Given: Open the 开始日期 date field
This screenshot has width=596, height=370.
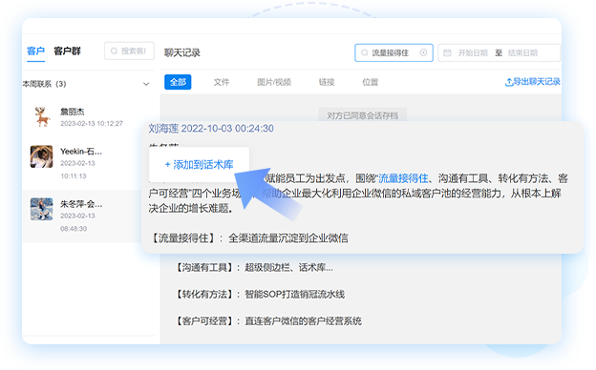Looking at the screenshot, I should click(x=473, y=52).
